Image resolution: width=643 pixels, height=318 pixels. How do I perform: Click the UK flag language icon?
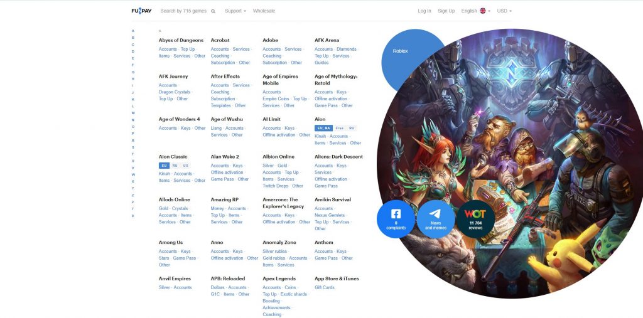[483, 11]
